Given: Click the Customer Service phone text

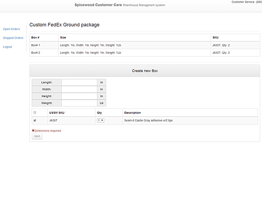Looking at the screenshot, I should (247, 2).
